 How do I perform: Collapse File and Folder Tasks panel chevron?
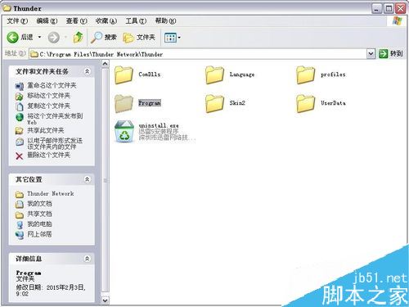coord(87,71)
